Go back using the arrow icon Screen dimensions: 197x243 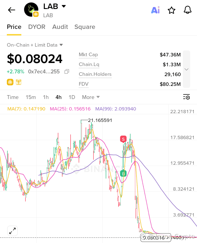tap(12, 10)
